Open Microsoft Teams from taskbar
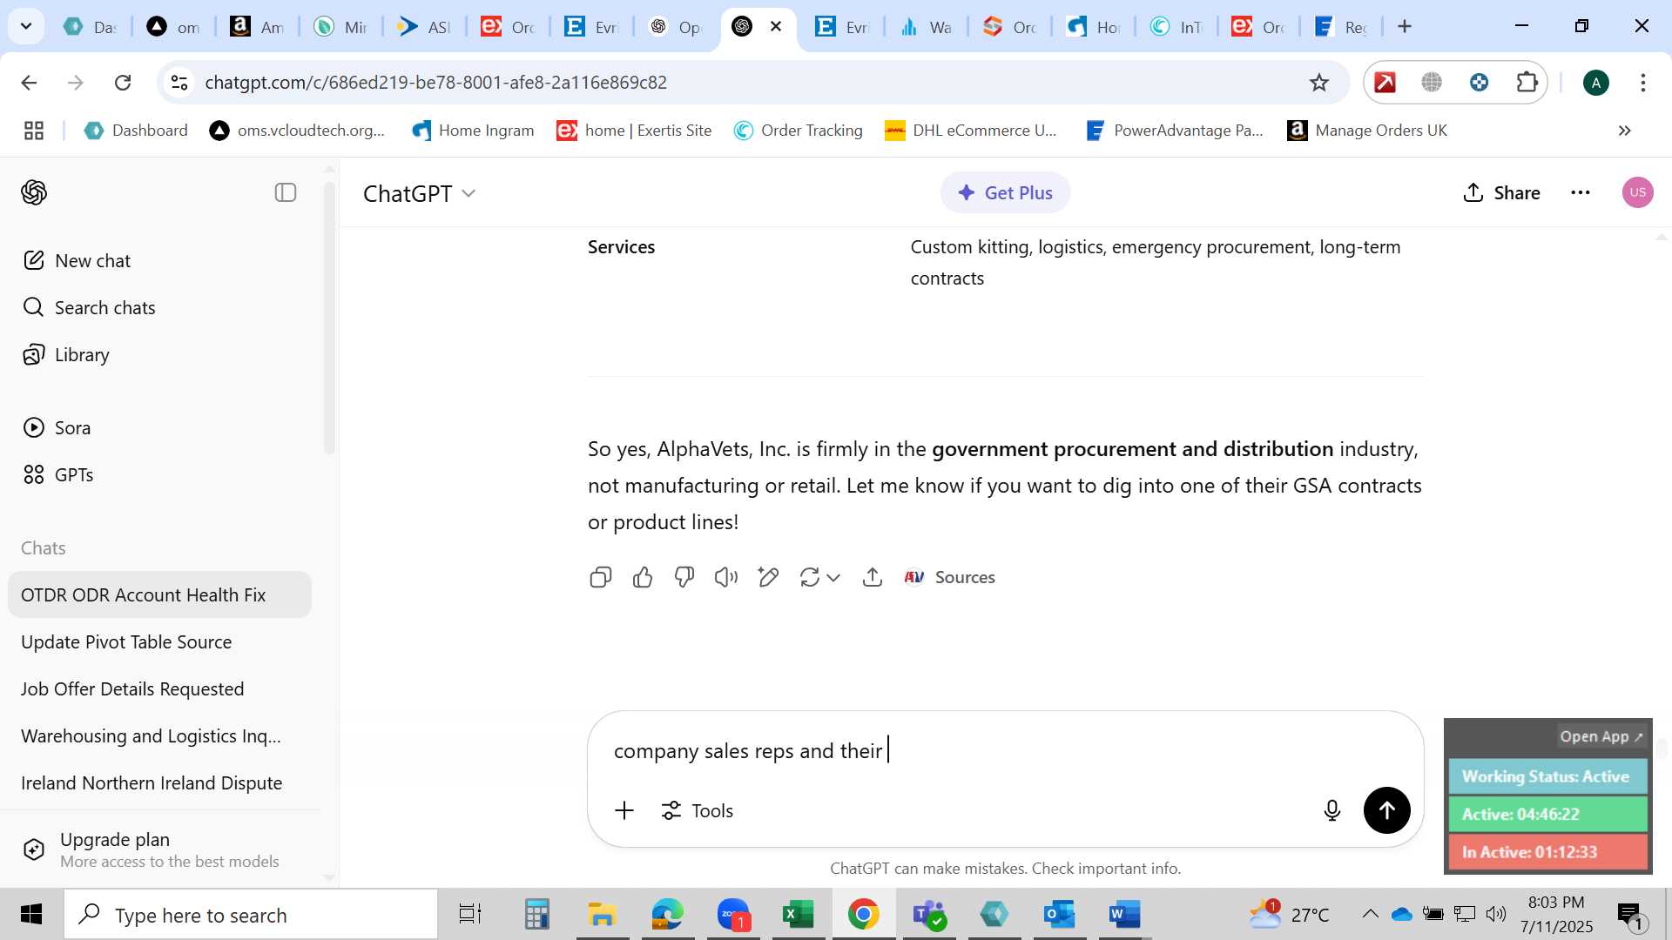 pyautogui.click(x=928, y=915)
